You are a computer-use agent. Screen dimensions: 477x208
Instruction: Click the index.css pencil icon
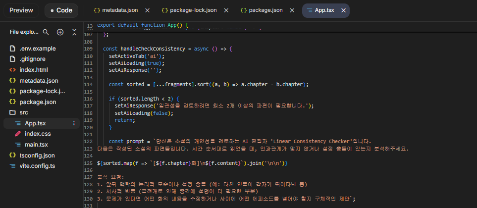[18, 134]
